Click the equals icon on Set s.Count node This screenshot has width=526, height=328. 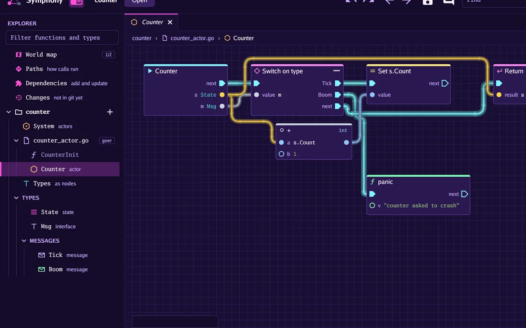373,71
